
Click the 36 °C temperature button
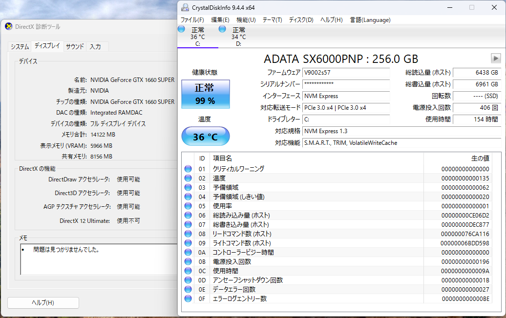point(206,136)
